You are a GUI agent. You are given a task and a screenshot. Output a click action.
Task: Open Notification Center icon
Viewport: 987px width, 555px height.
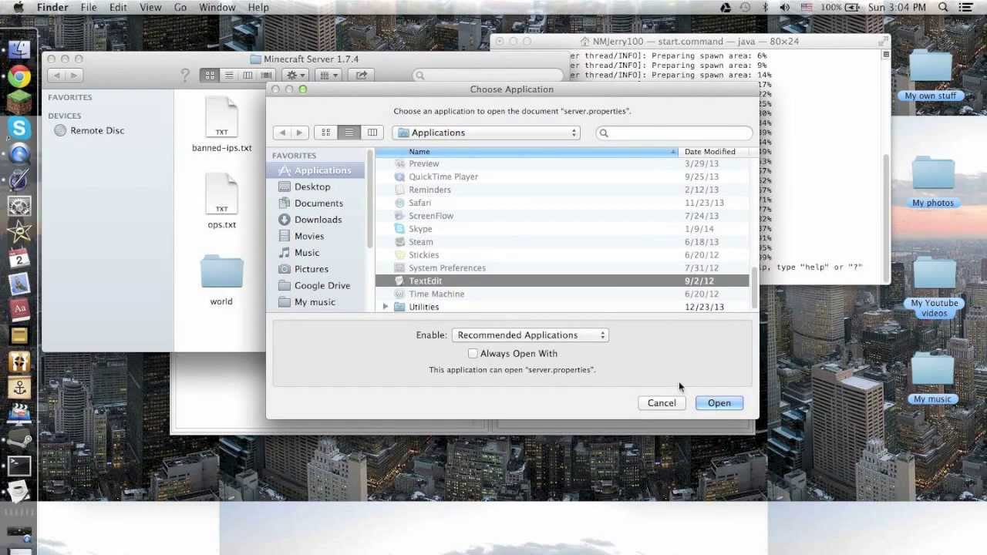966,8
